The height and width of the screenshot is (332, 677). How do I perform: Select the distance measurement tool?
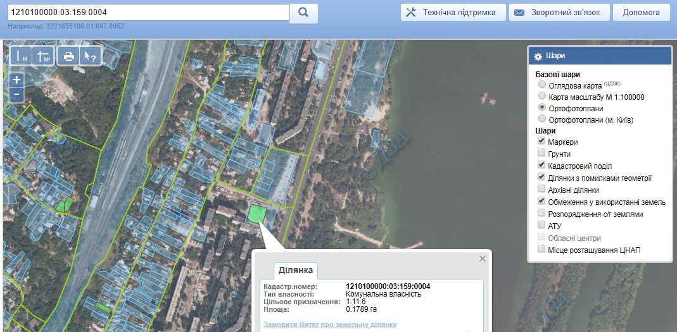click(22, 56)
